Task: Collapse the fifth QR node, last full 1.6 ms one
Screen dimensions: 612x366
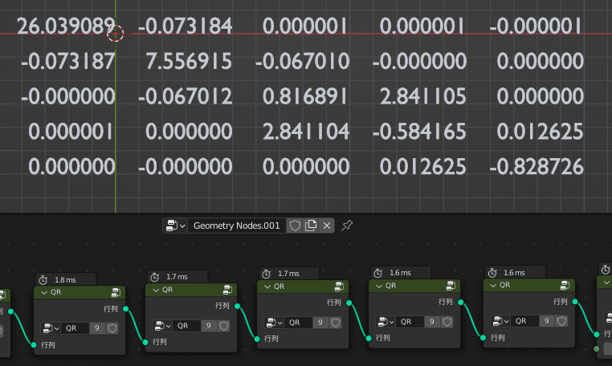Action: 493,285
